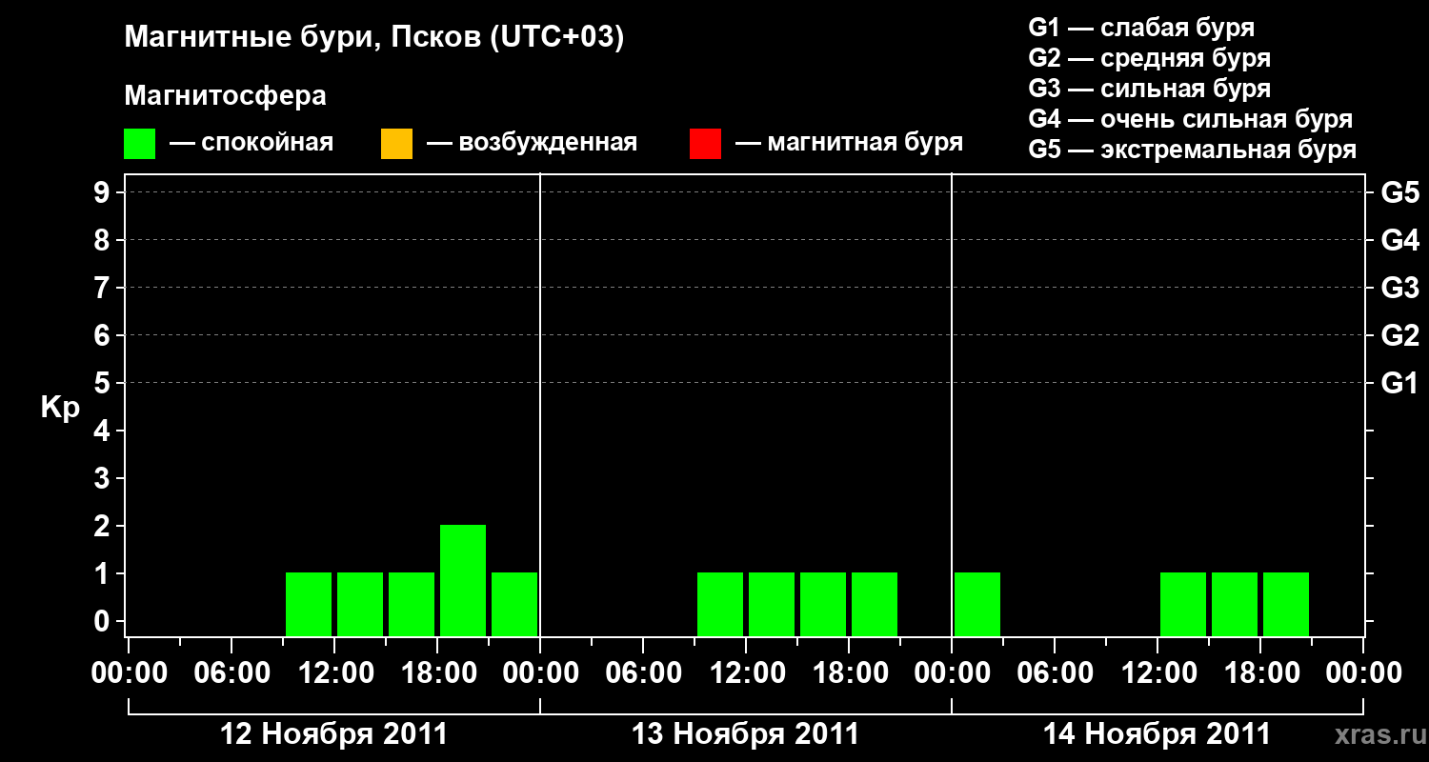Select the Kp 2 bar on 12 Ноября

coord(463,580)
